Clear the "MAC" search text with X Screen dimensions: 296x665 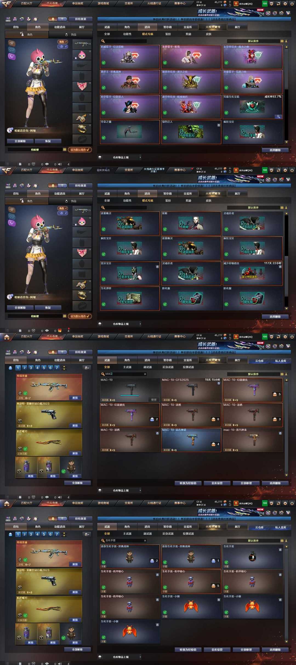145,374
